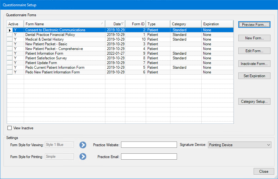Click the Inactivate Form button

coord(254,64)
